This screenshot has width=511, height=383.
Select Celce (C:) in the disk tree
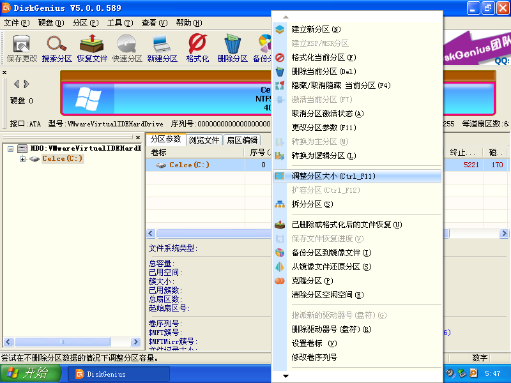click(x=63, y=159)
